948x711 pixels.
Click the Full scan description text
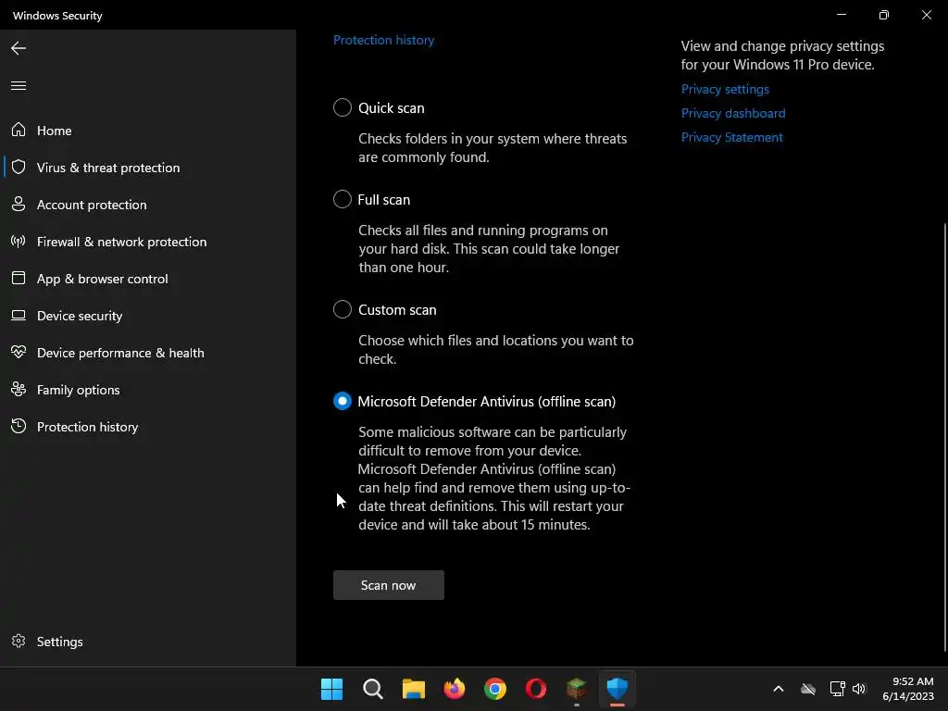(489, 248)
